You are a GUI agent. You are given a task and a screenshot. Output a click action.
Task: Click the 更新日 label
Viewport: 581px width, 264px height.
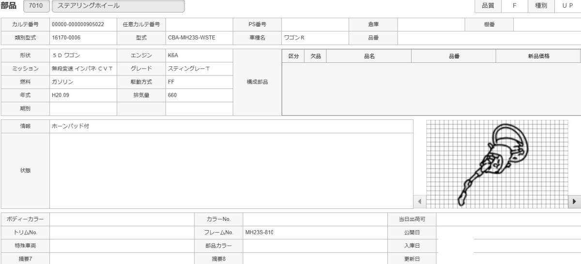click(412, 259)
